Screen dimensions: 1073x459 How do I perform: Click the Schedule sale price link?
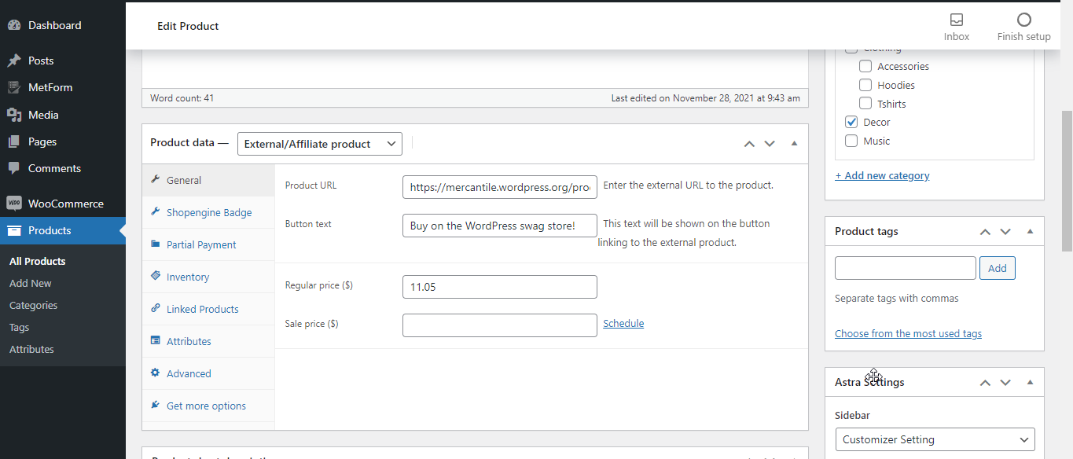(623, 323)
